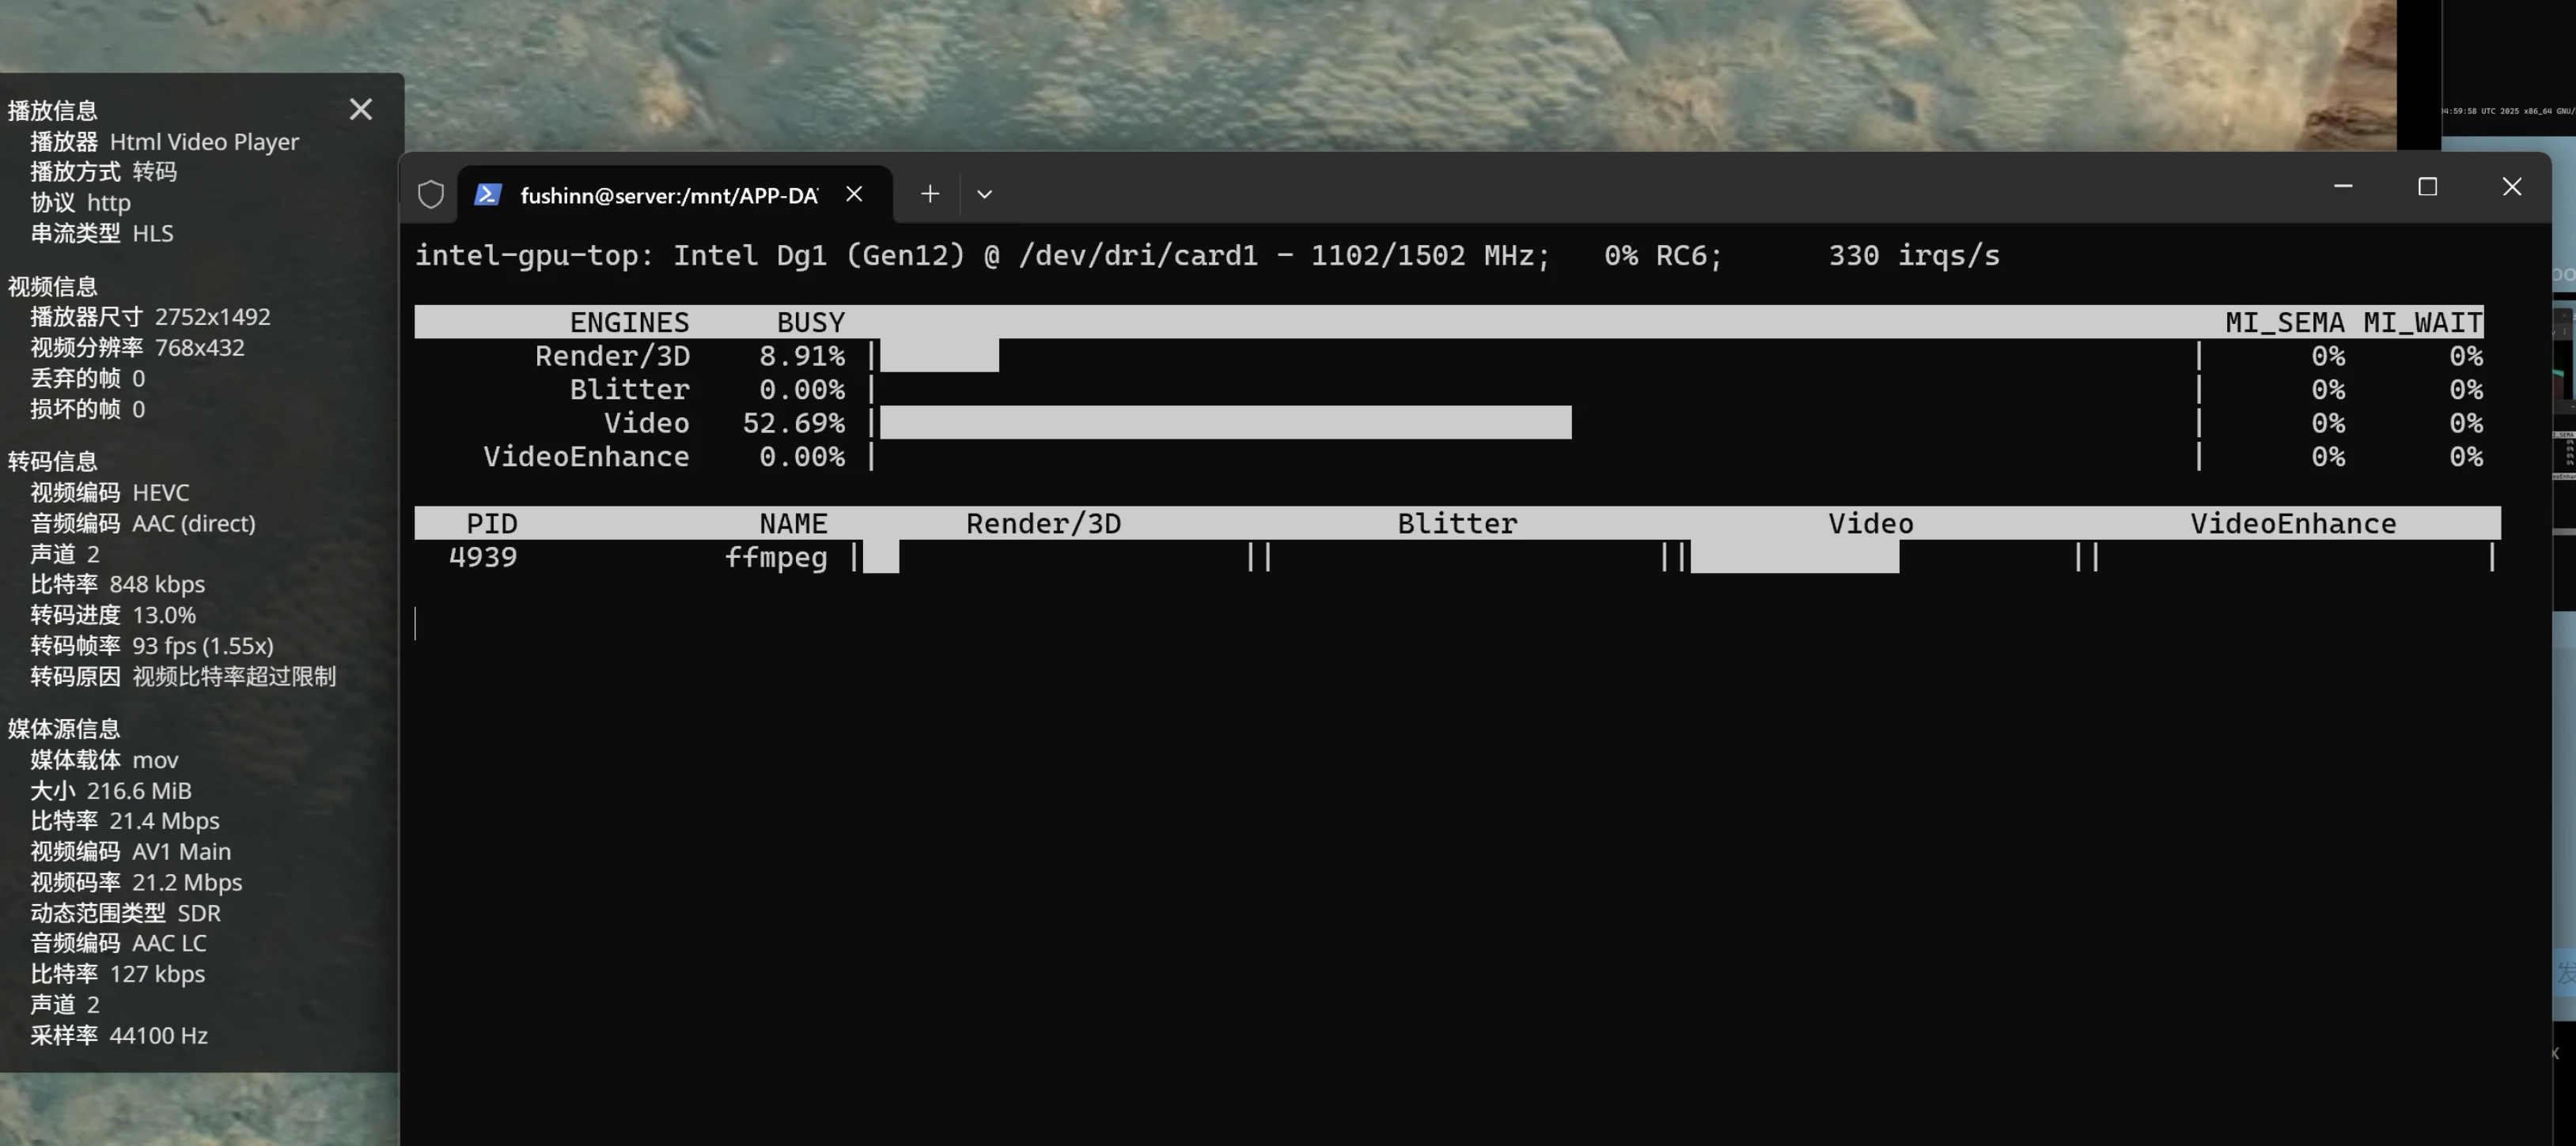
Task: Click the terminal text cursor below the process list
Action: tap(416, 624)
